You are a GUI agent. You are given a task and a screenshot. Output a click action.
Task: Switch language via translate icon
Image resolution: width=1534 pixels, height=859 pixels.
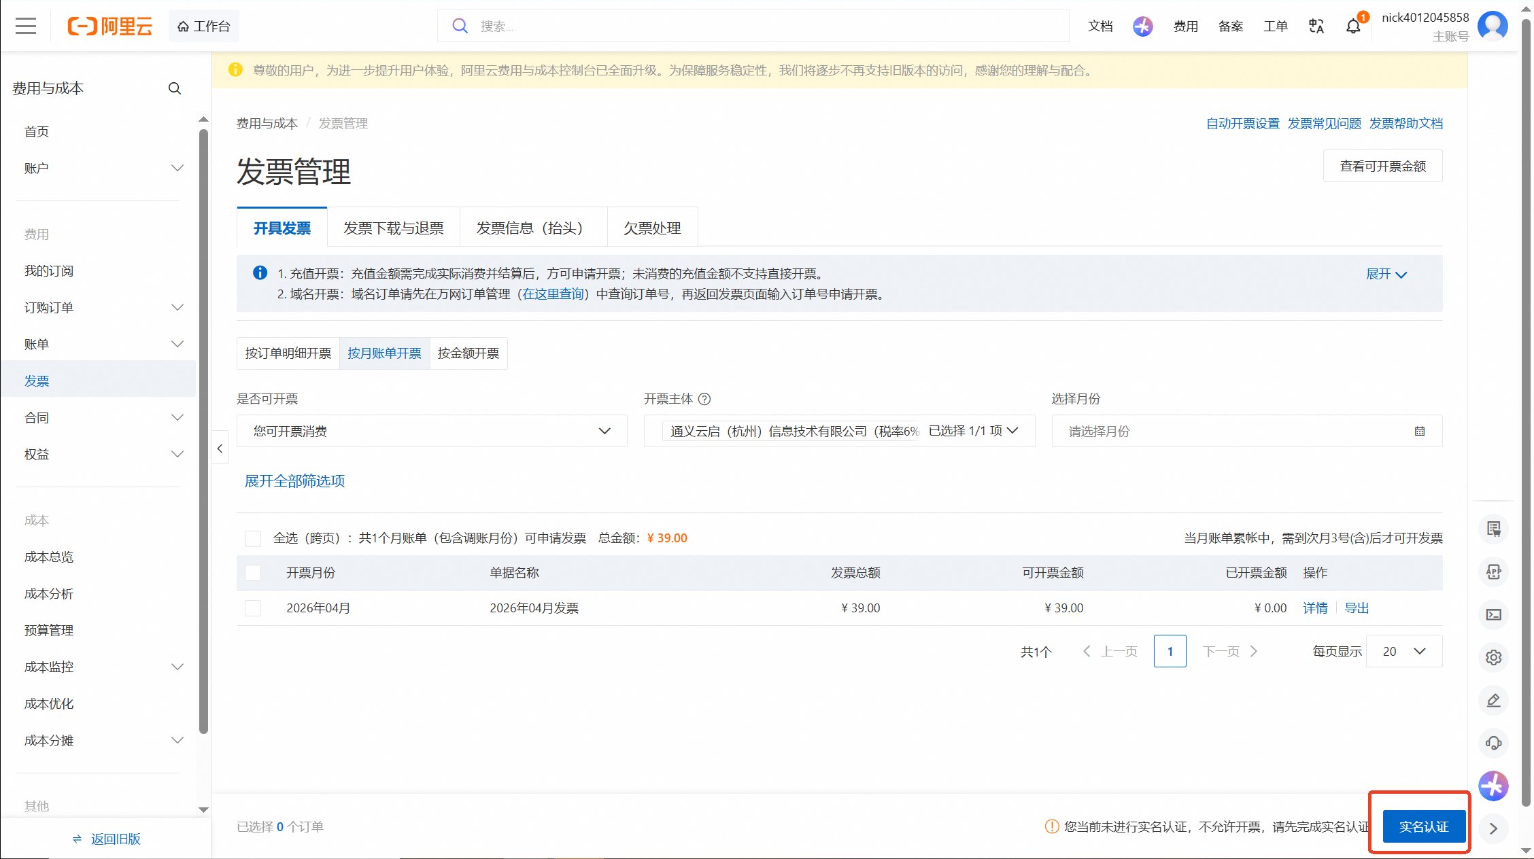(x=1316, y=27)
